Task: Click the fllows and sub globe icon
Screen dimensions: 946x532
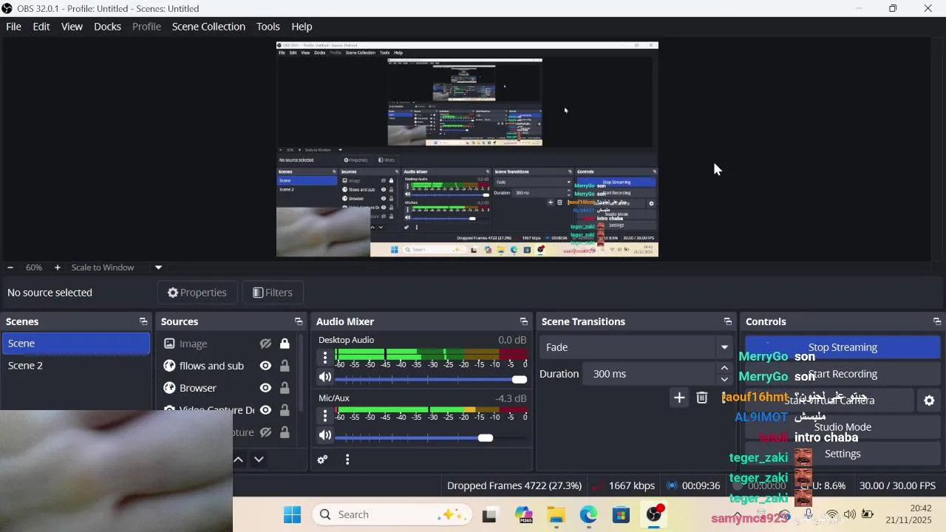Action: click(x=169, y=366)
